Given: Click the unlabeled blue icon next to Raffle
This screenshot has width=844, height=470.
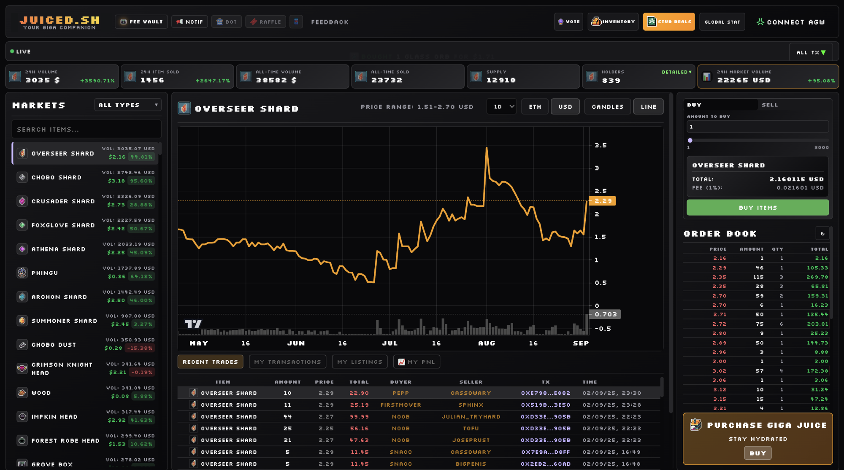Looking at the screenshot, I should 296,22.
